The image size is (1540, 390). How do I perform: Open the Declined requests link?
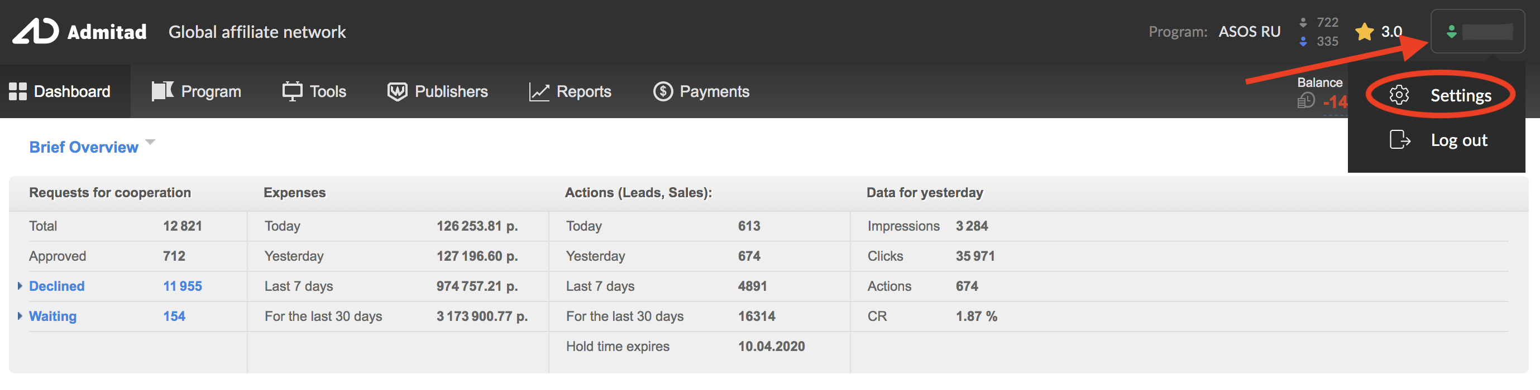coord(57,286)
